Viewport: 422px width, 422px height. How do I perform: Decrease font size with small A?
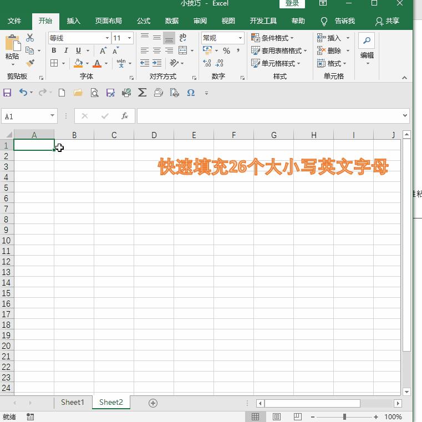(115, 50)
